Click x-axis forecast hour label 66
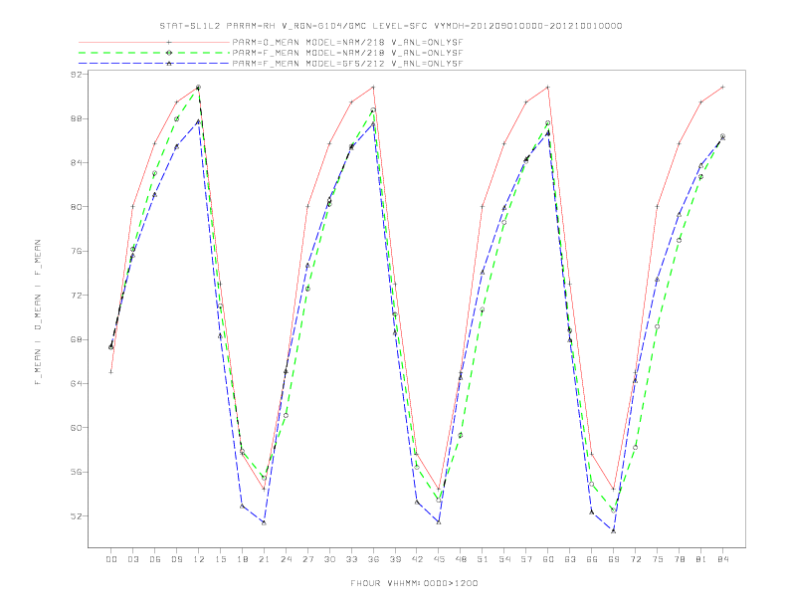The height and width of the screenshot is (609, 788). (x=592, y=559)
